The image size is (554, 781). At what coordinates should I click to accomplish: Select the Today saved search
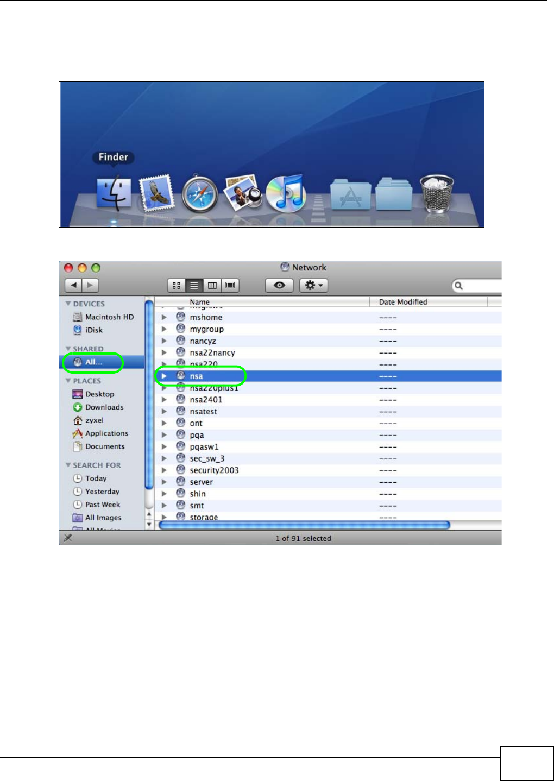[x=90, y=478]
